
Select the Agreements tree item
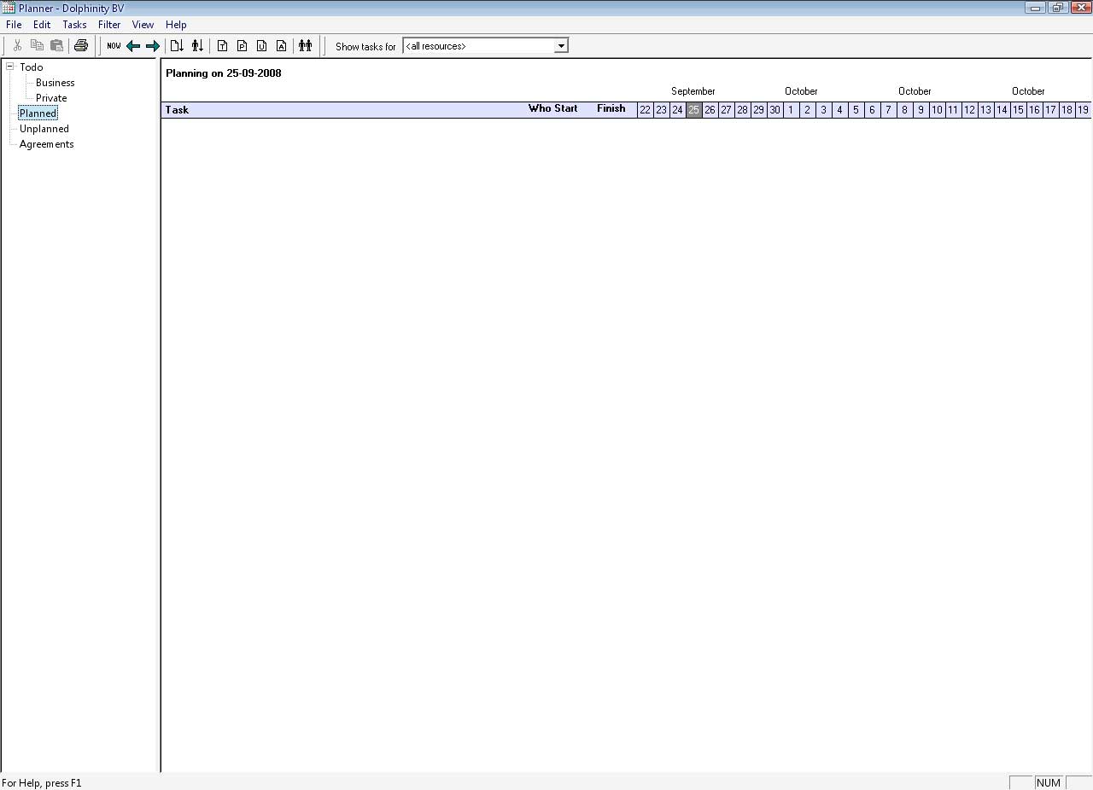point(46,144)
